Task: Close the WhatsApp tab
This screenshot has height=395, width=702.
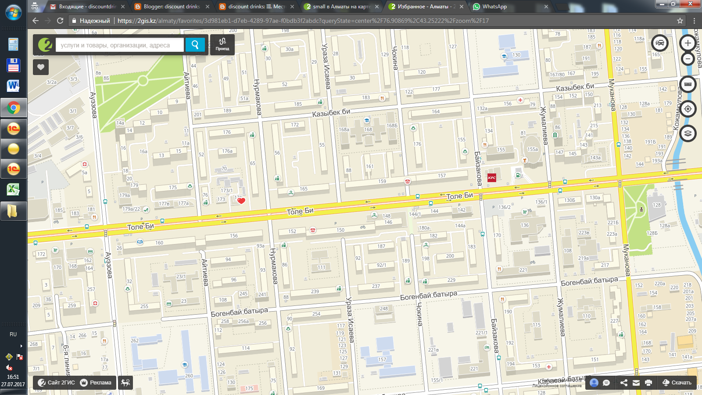Action: tap(546, 7)
